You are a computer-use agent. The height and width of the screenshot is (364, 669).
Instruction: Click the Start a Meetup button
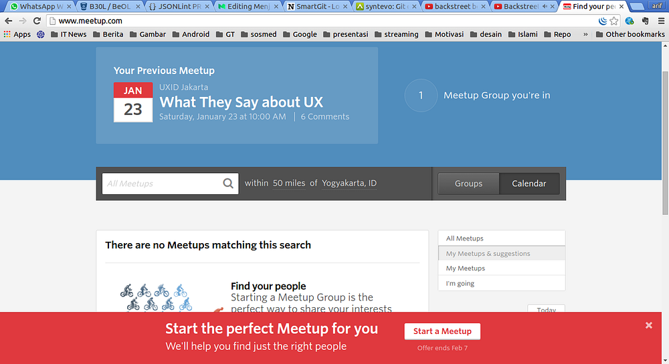pyautogui.click(x=442, y=331)
